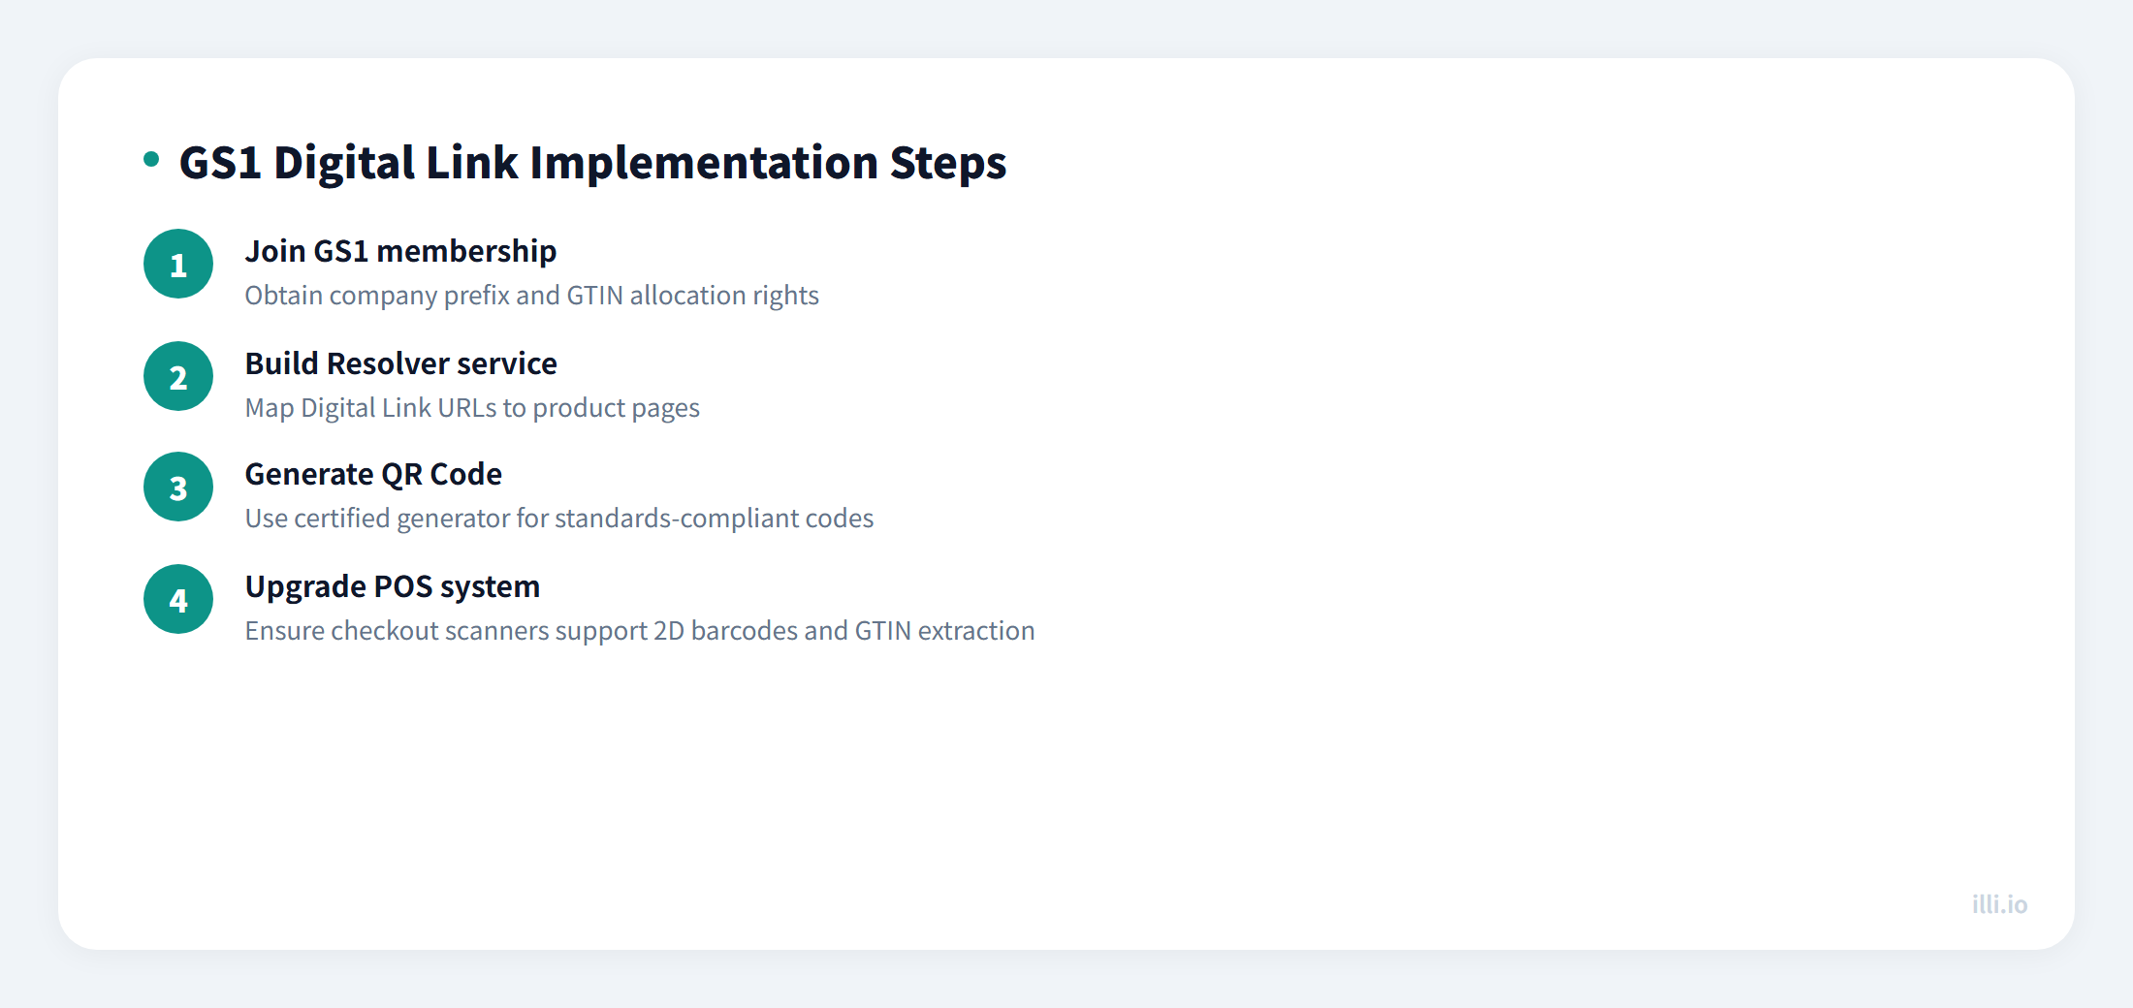Click the word Implementation in the title
This screenshot has height=1008, width=2133.
pos(704,163)
